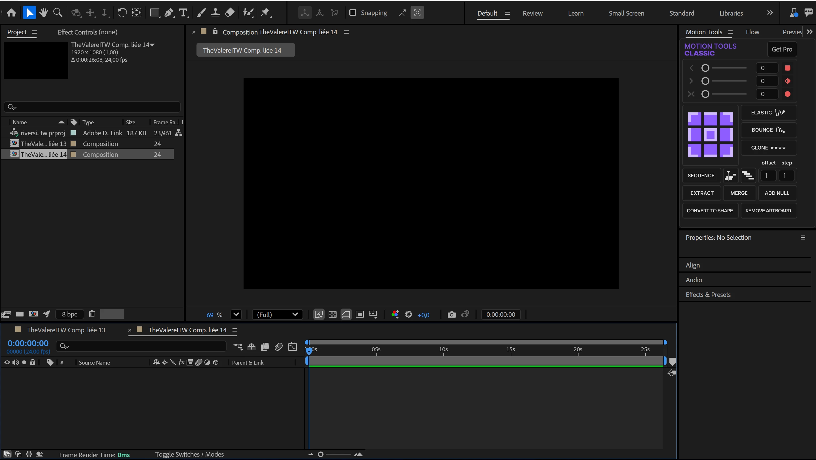Select the Hand tool

pos(44,13)
